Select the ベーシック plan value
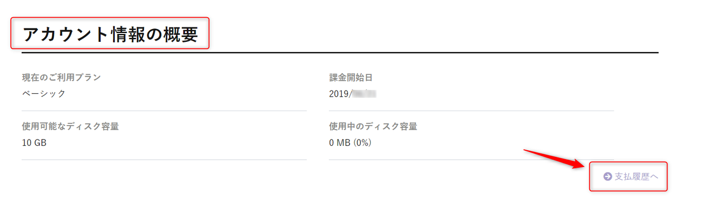This screenshot has width=716, height=215. pos(44,93)
